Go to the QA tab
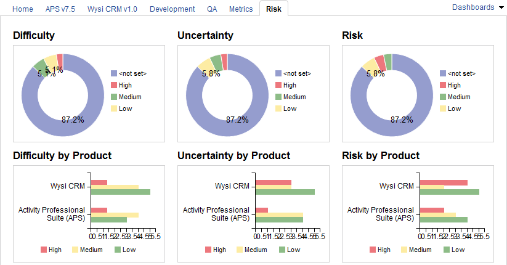This screenshot has width=507, height=265. coord(212,9)
